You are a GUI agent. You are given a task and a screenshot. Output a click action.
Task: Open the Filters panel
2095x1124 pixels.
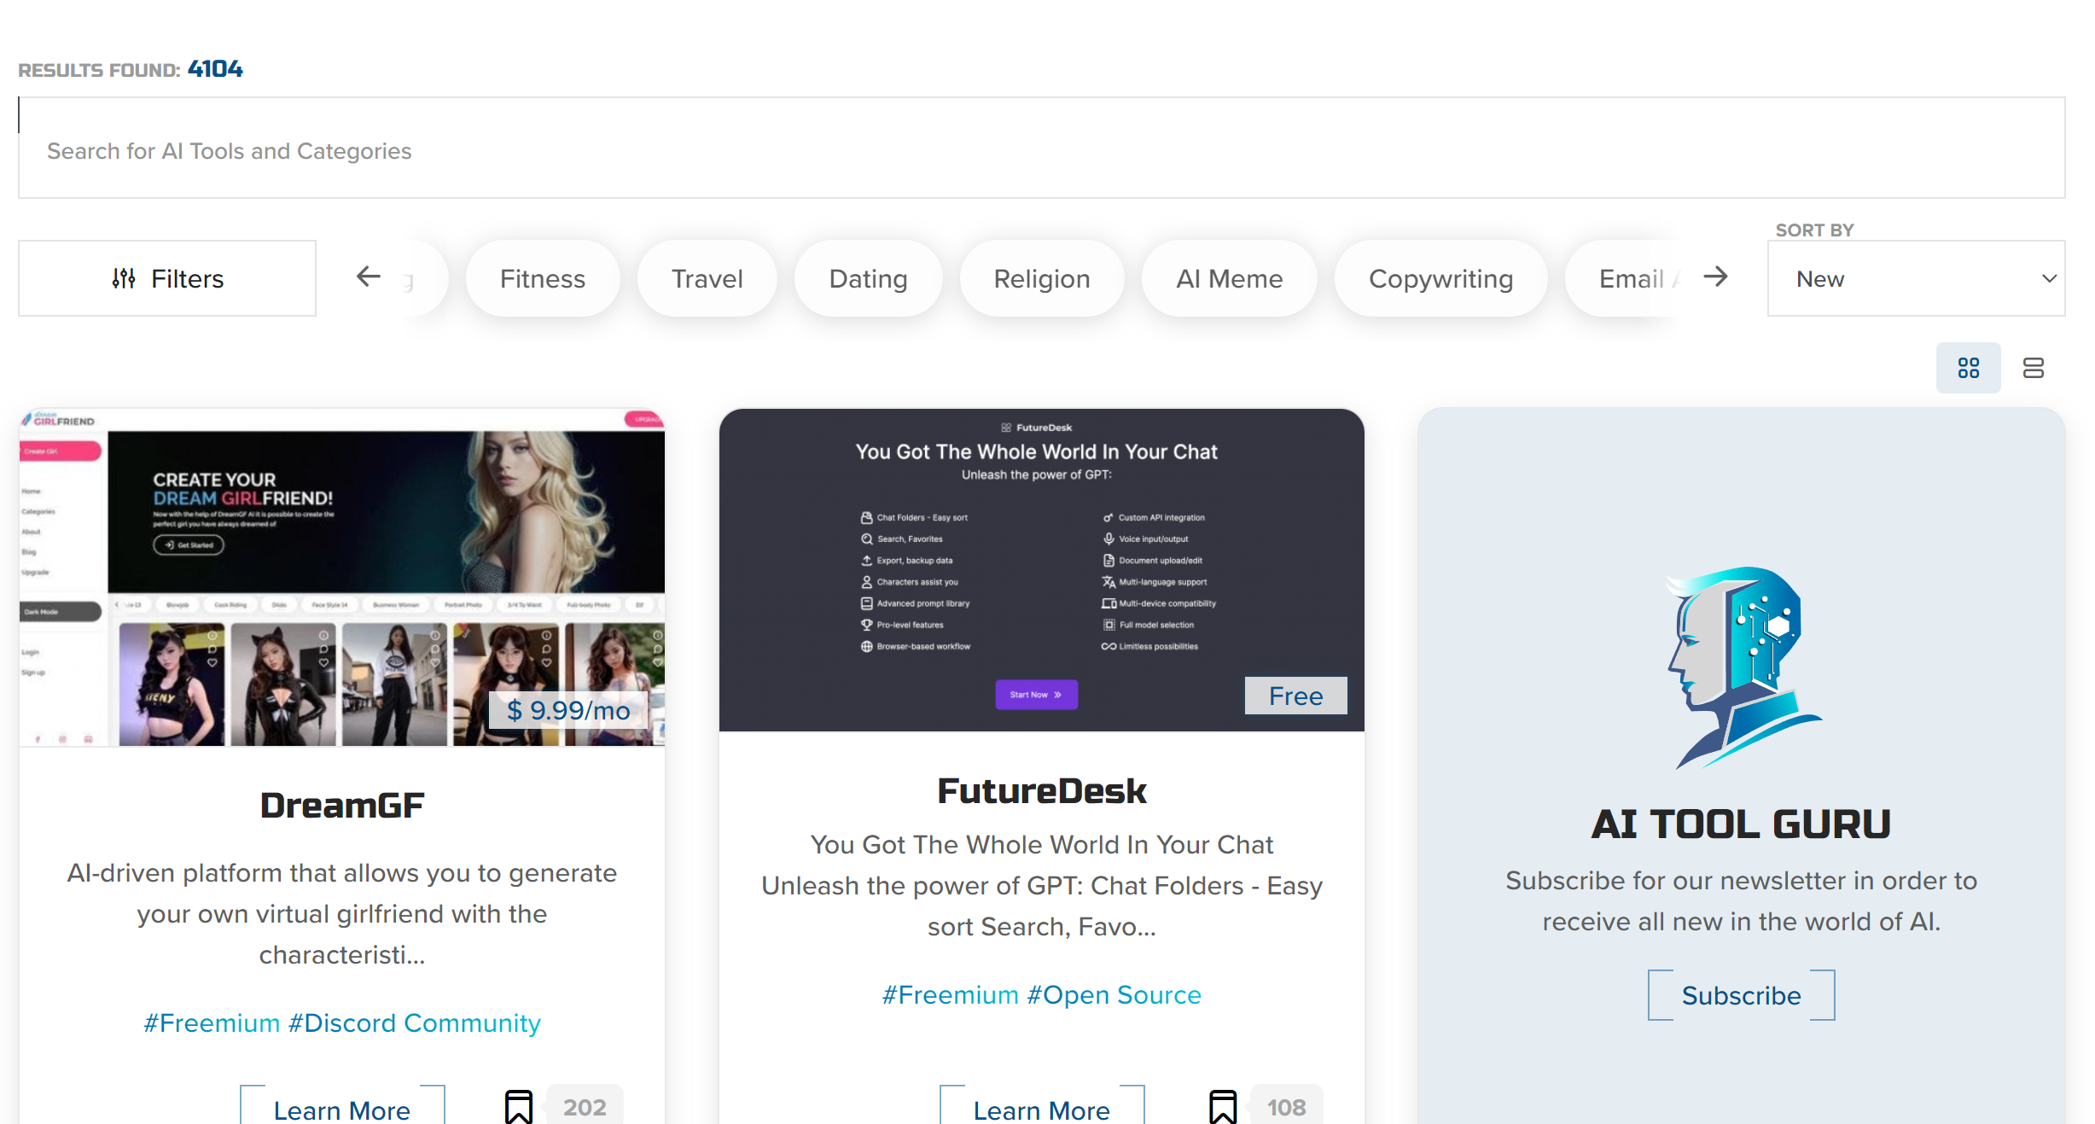pyautogui.click(x=167, y=278)
